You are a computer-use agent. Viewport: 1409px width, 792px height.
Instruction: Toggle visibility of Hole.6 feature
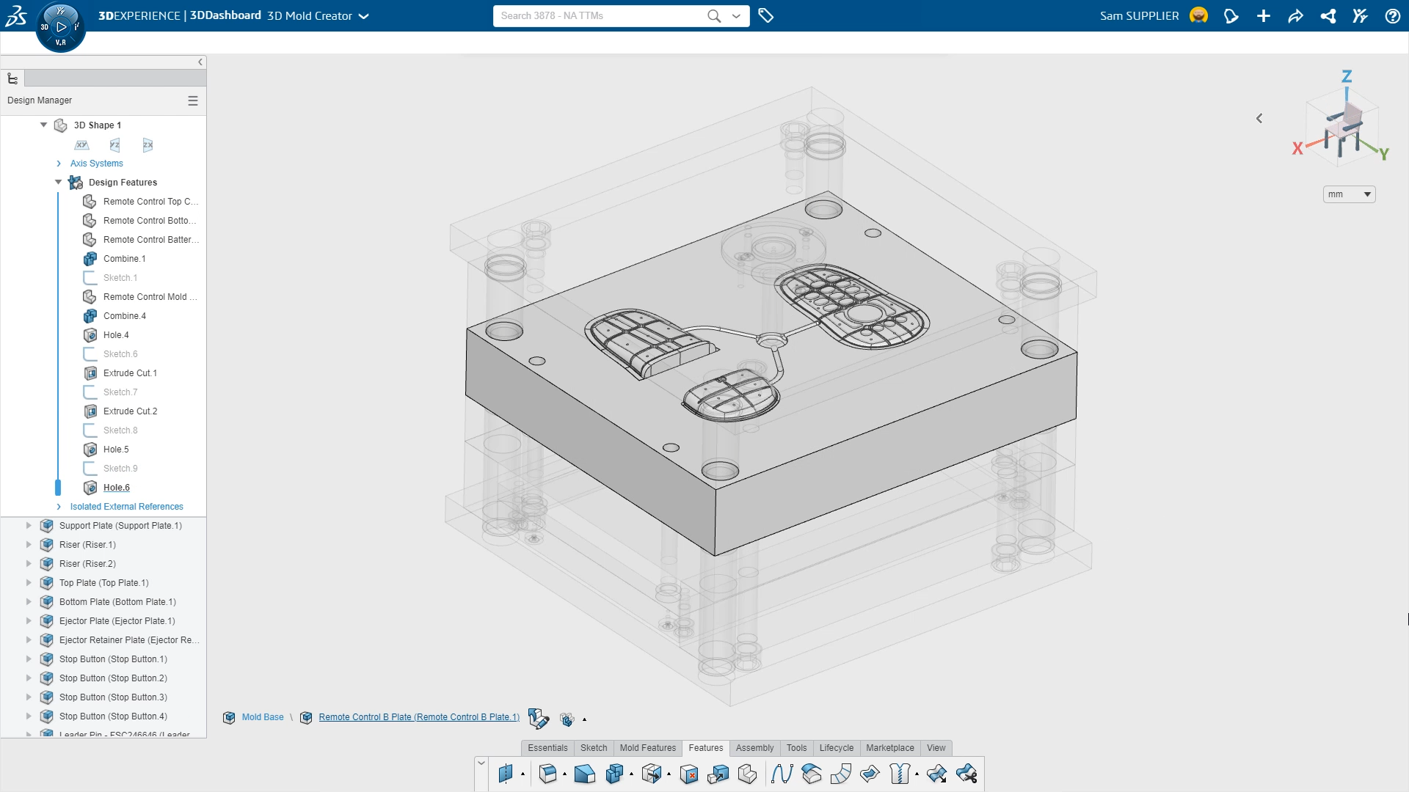89,488
